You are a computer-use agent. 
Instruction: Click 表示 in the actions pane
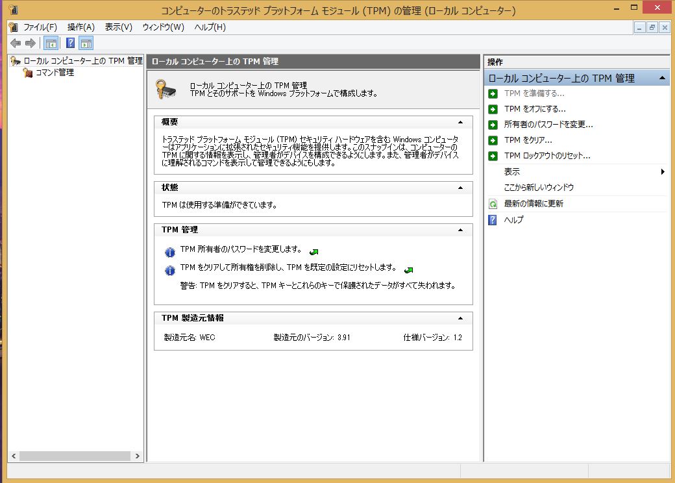(512, 172)
